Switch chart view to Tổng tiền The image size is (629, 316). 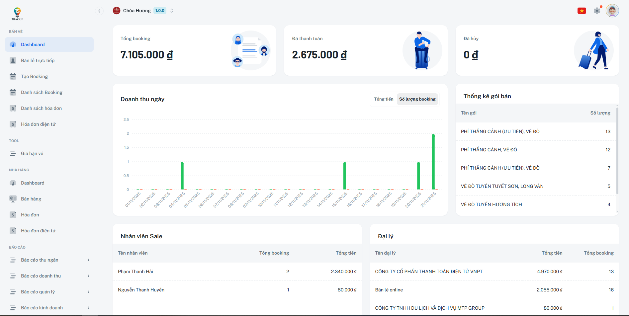(383, 99)
